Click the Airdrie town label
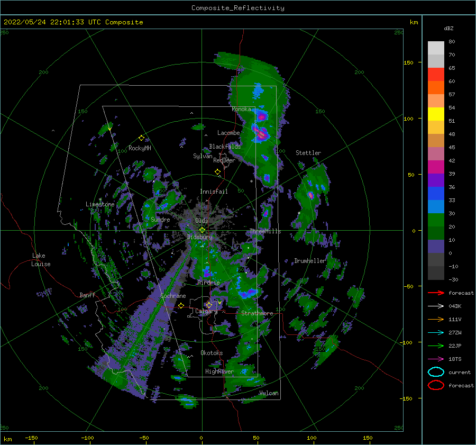 click(208, 283)
